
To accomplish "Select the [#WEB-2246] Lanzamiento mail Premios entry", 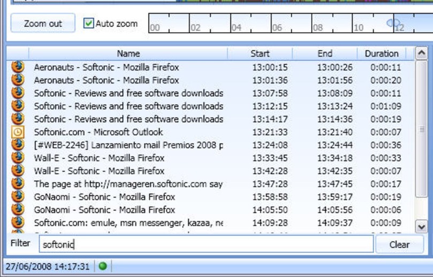I will point(210,145).
